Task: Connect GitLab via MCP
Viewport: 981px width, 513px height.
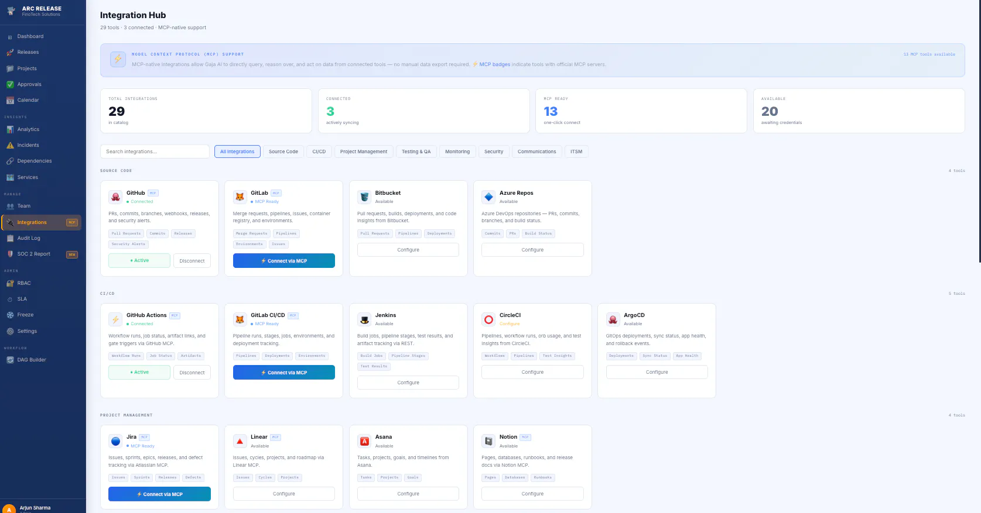Action: pyautogui.click(x=284, y=261)
